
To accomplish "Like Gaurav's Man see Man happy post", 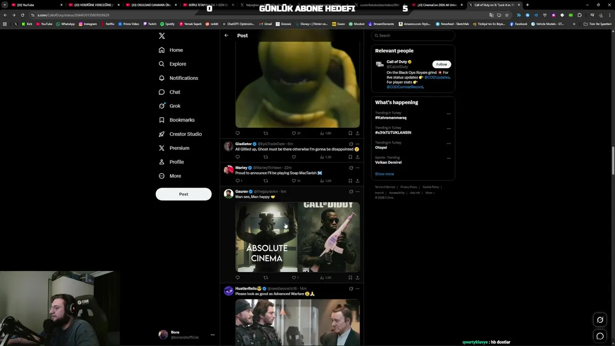I will 295,278.
